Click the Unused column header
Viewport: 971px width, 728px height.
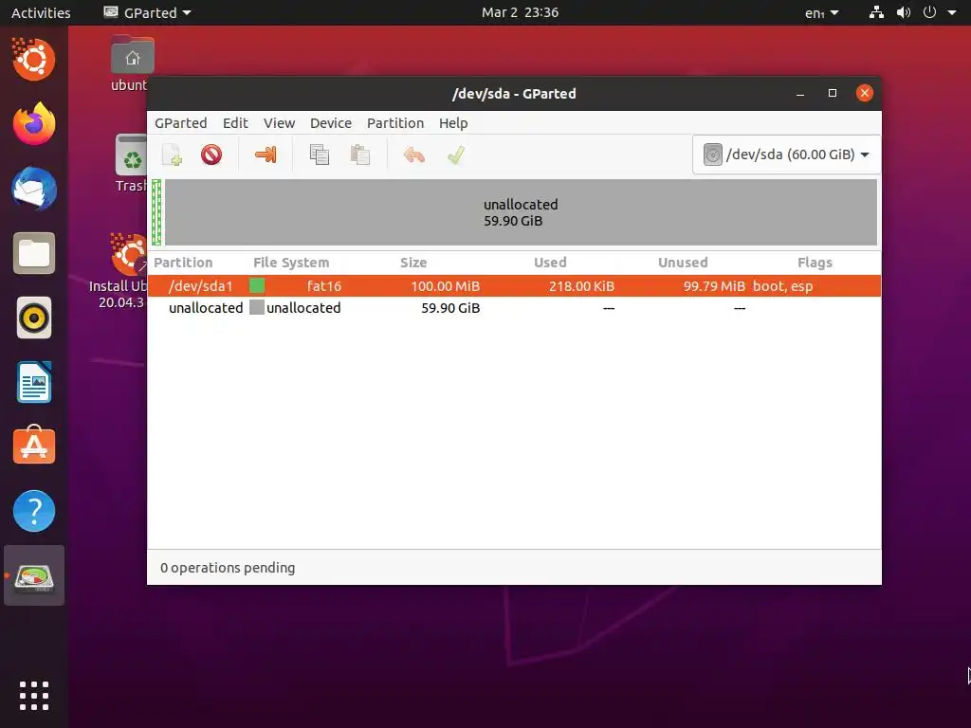tap(683, 263)
